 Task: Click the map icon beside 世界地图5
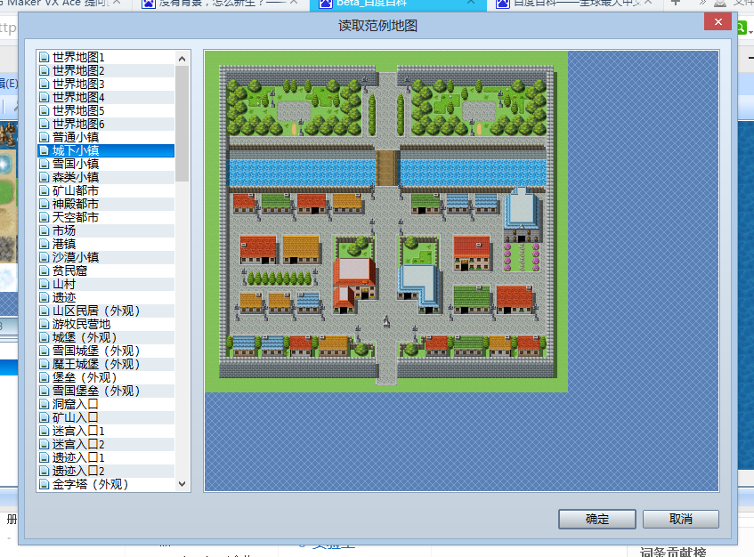45,110
